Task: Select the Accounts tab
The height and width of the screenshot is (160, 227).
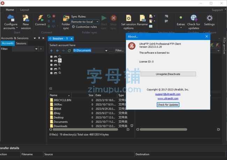Action: click(x=8, y=43)
